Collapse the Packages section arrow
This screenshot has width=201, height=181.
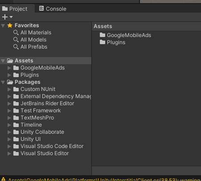coord(3,82)
